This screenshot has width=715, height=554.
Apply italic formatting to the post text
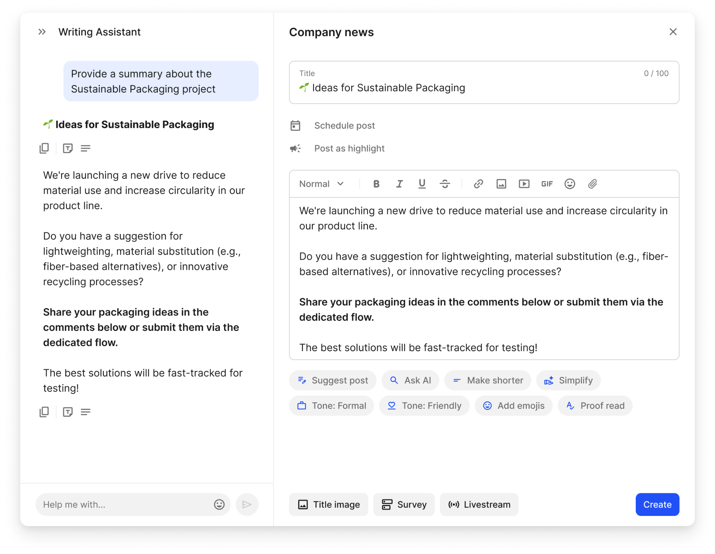pos(399,184)
